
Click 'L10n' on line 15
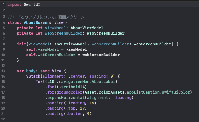tap(52, 82)
